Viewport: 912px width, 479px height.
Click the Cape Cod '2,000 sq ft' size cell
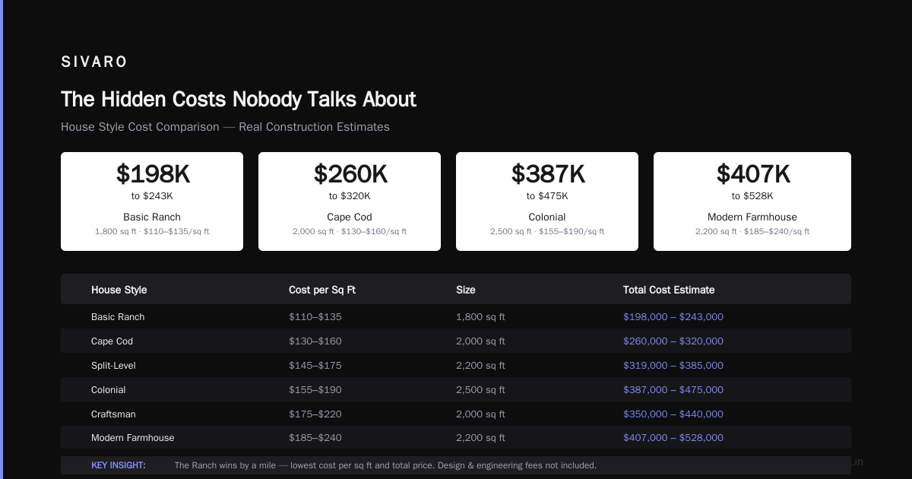pos(480,341)
